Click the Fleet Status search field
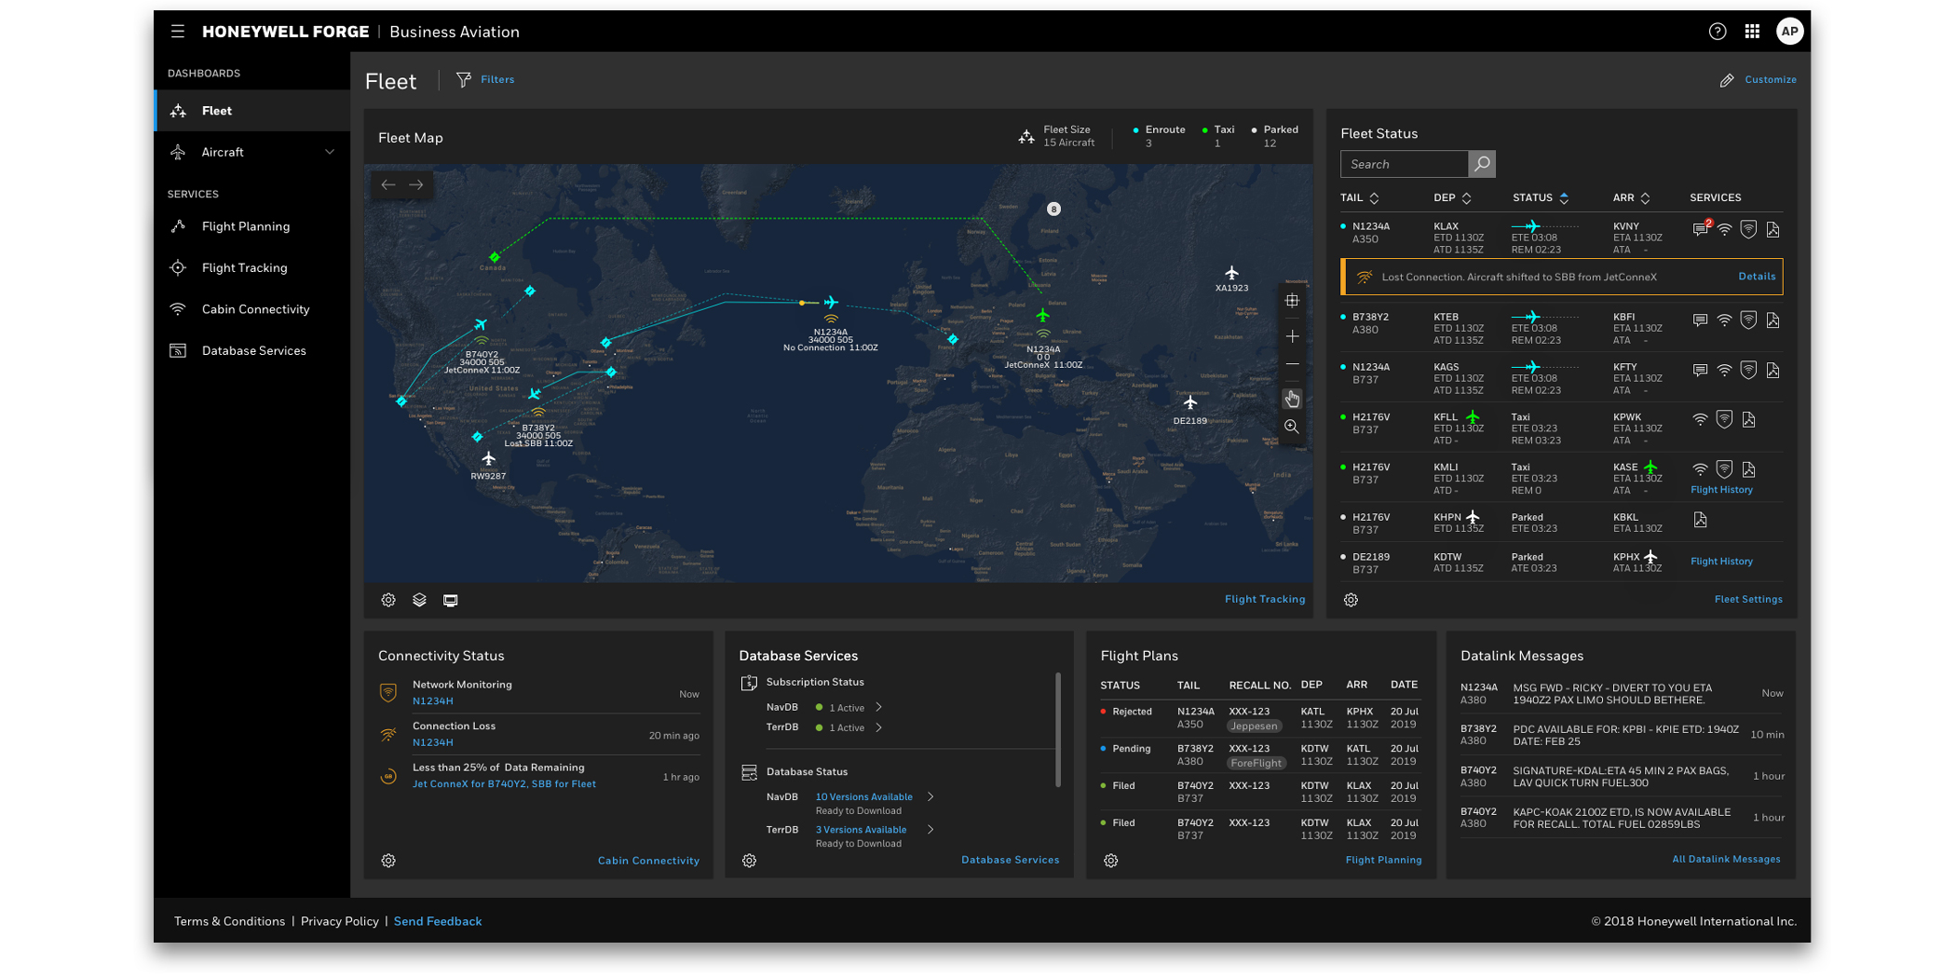 (1405, 164)
